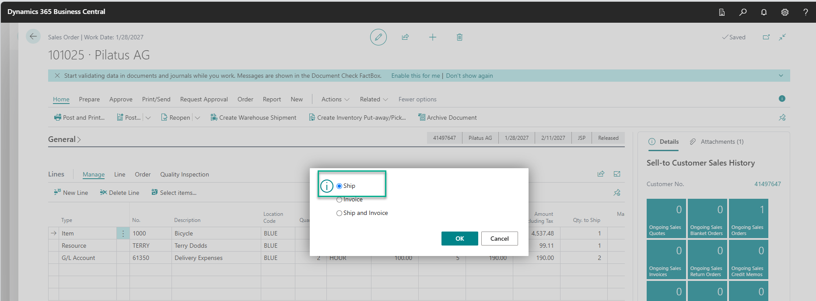Viewport: 816px width, 301px height.
Task: Click Ongoing Sales Credit Memos tile
Action: [749, 259]
